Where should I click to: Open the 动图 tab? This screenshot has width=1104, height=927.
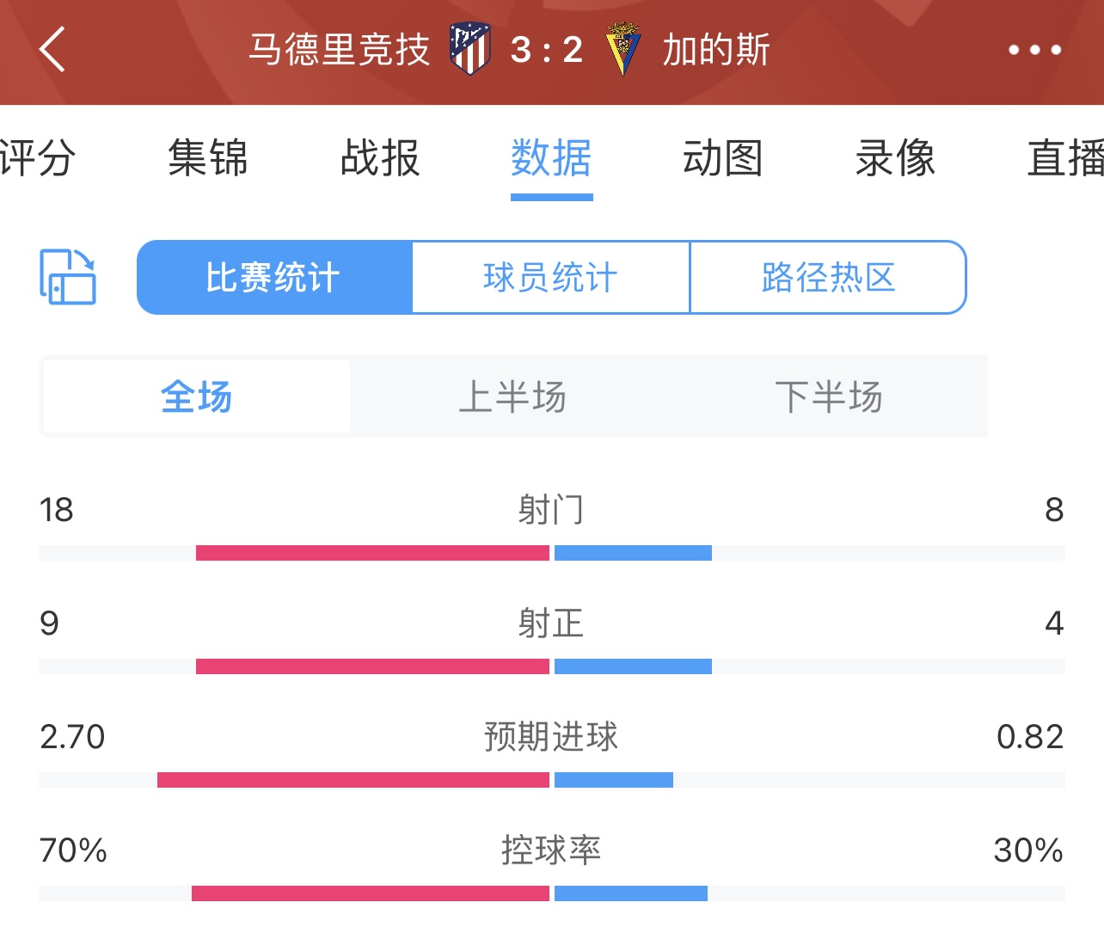pyautogui.click(x=723, y=158)
